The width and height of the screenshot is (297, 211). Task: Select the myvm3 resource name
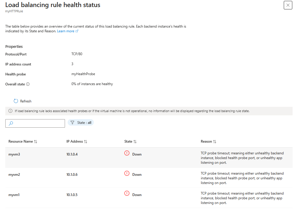(x=14, y=154)
